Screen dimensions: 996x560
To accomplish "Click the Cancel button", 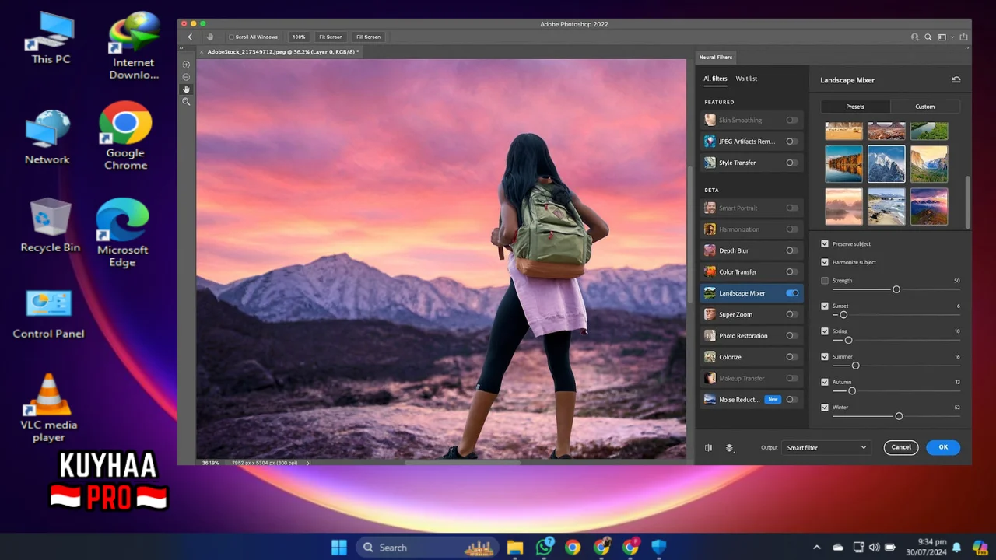I will [901, 447].
